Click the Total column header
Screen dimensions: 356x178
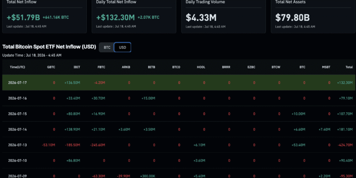pos(349,67)
